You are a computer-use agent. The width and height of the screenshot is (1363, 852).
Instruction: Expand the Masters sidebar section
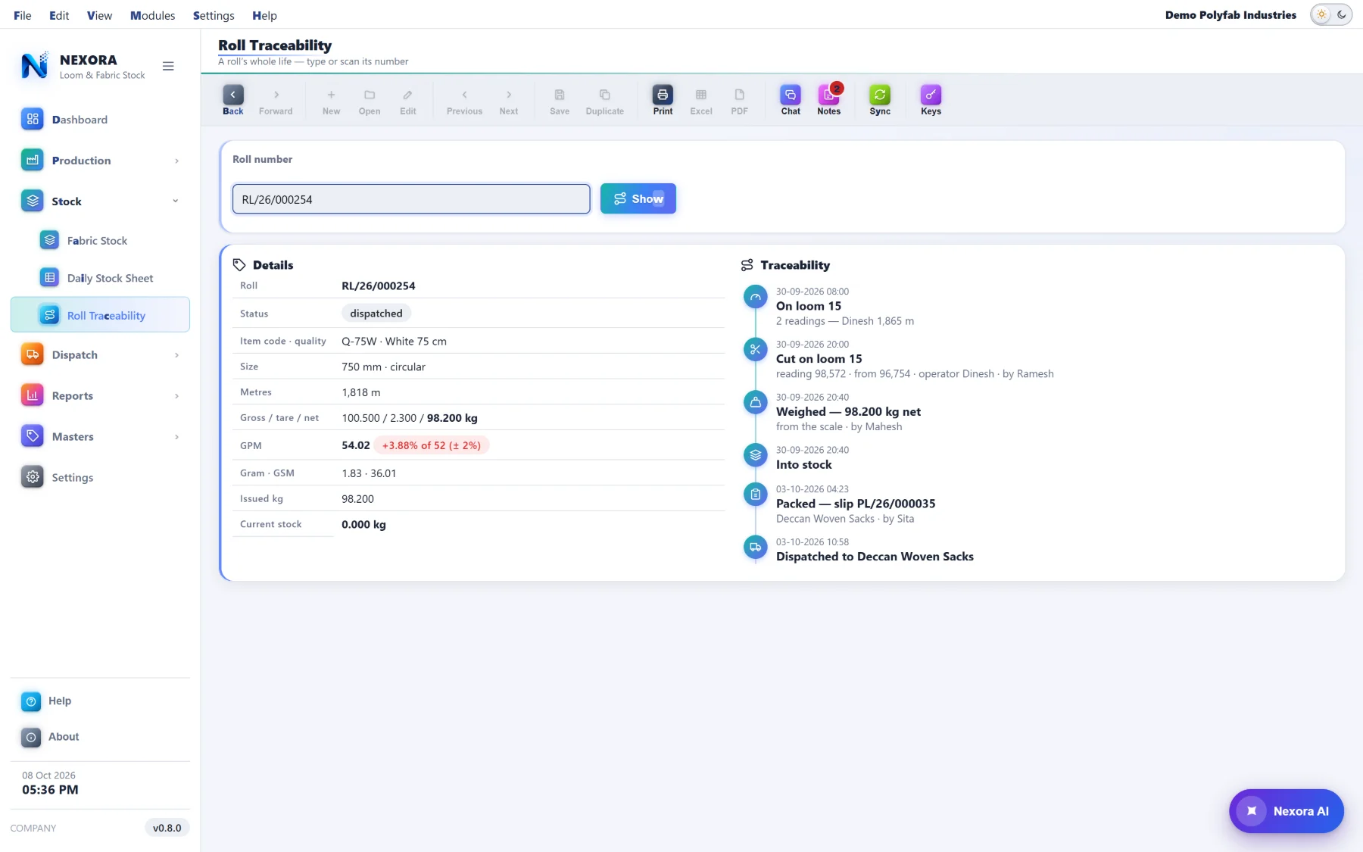click(x=100, y=437)
